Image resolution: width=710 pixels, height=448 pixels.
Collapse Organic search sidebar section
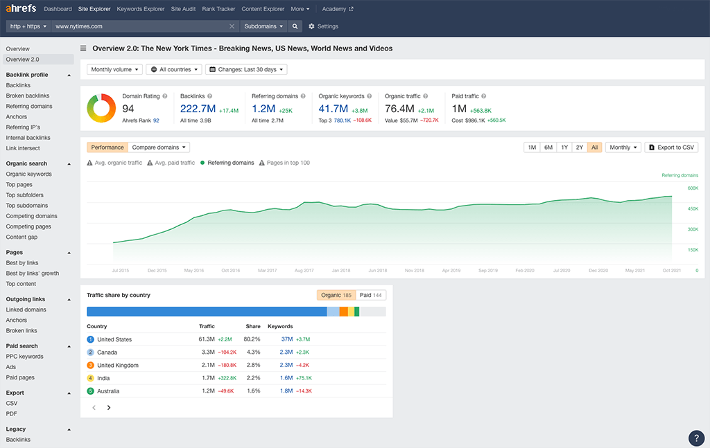coord(69,163)
